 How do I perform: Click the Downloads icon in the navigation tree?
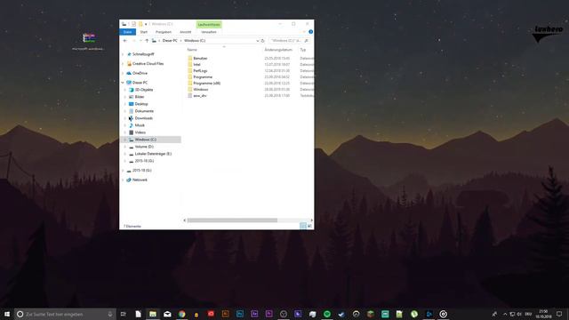pos(132,118)
